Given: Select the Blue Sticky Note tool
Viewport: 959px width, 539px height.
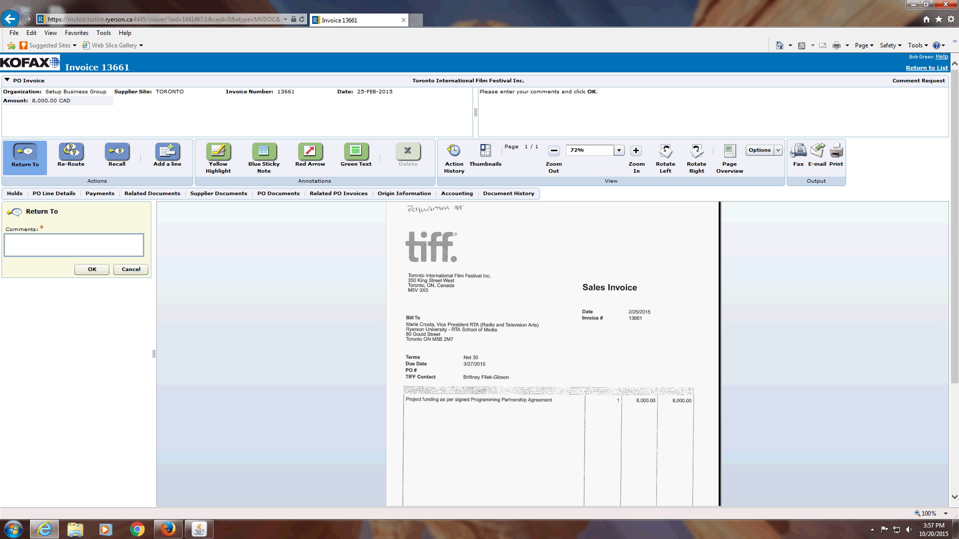Looking at the screenshot, I should point(264,151).
